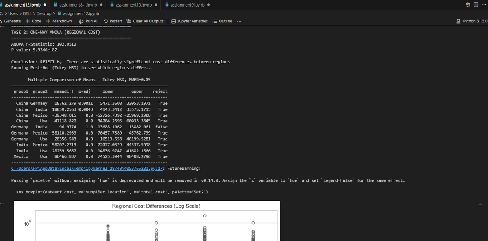Viewport: 488px width, 241px height.
Task: Click unsaved dot on assignment9.ipynb tab
Action: [x=208, y=5]
